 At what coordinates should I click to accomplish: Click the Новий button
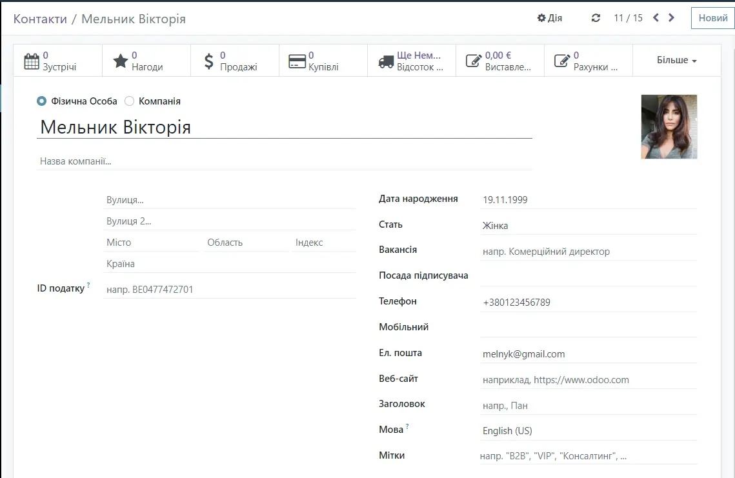click(x=712, y=17)
